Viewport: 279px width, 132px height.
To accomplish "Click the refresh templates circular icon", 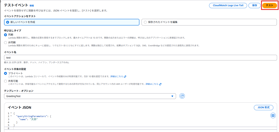I will [x=182, y=96].
